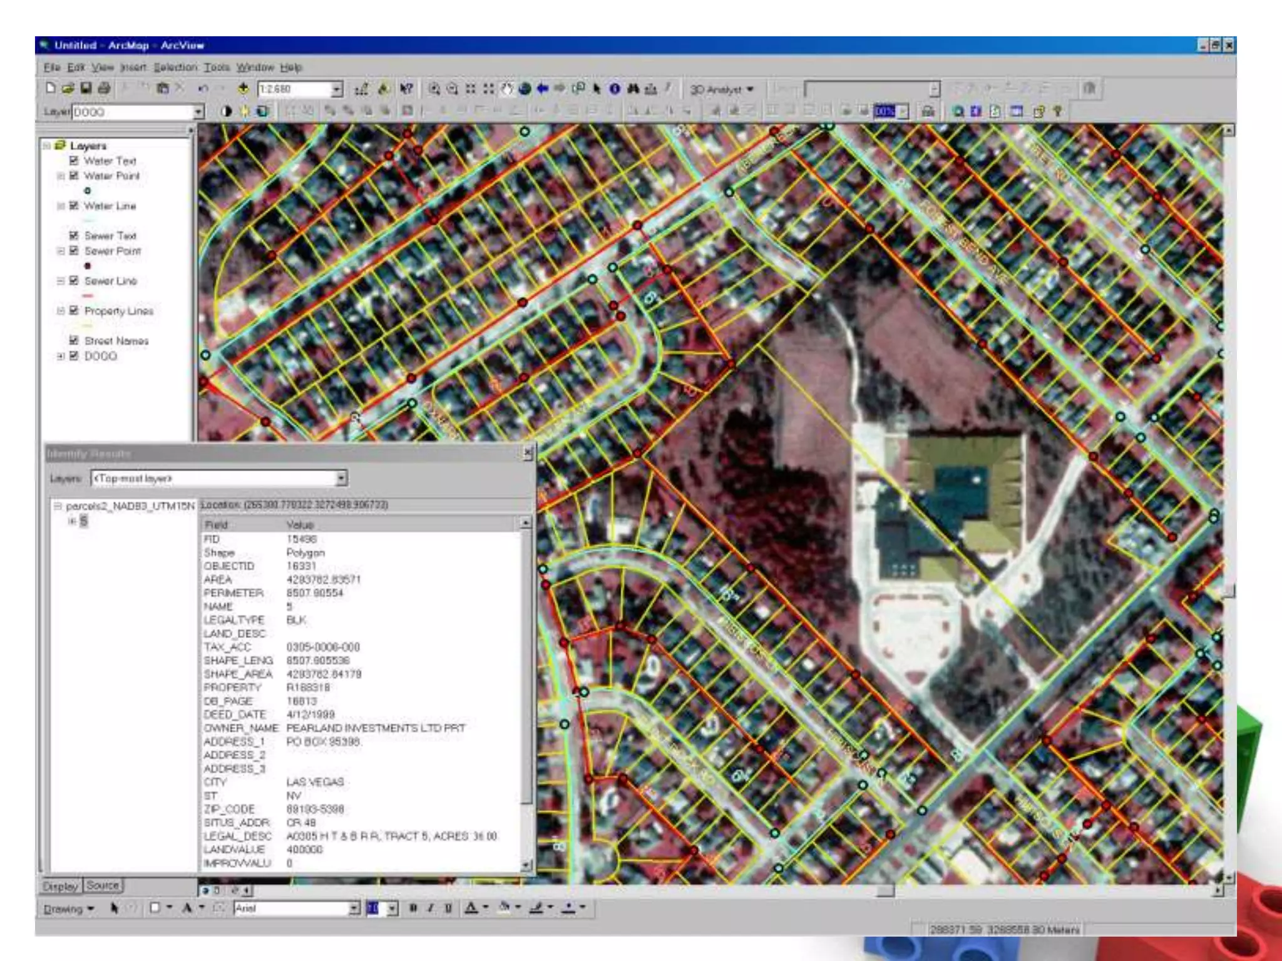The width and height of the screenshot is (1282, 961).
Task: Uncheck the Water Line layer
Action: click(x=74, y=206)
